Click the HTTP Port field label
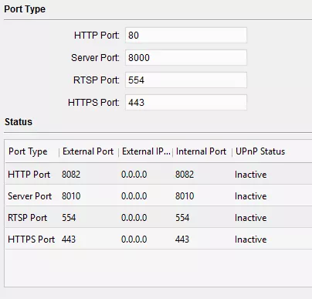 click(x=97, y=35)
